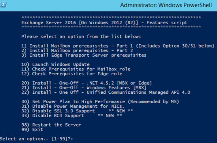217x143 pixels.
Task: Click the PowerShell icon in title bar
Action: coord(4,5)
